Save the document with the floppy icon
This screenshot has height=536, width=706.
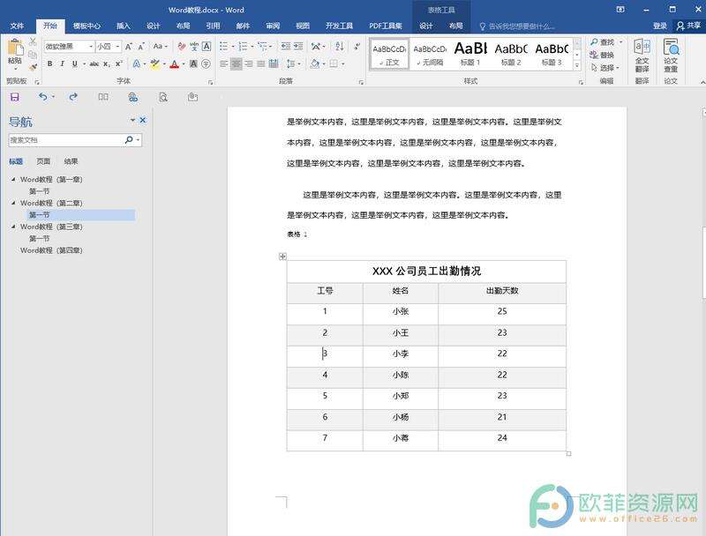pos(14,97)
